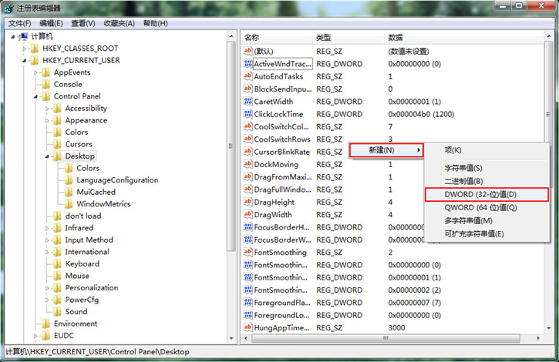Click the 类型 column header

323,38
